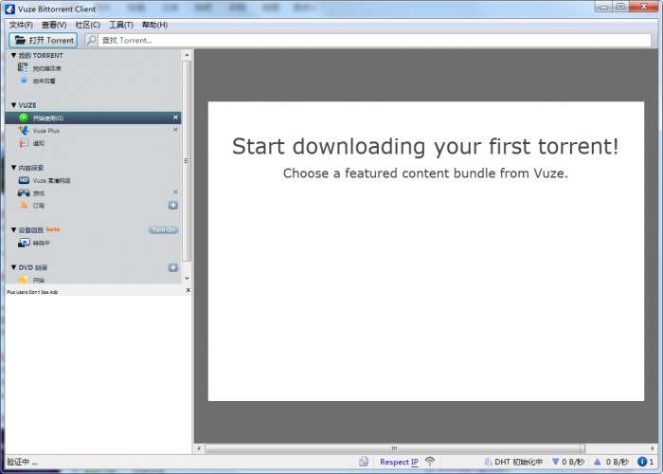Click the download speed 0 B/s indicator
Image resolution: width=663 pixels, height=474 pixels.
click(x=568, y=462)
